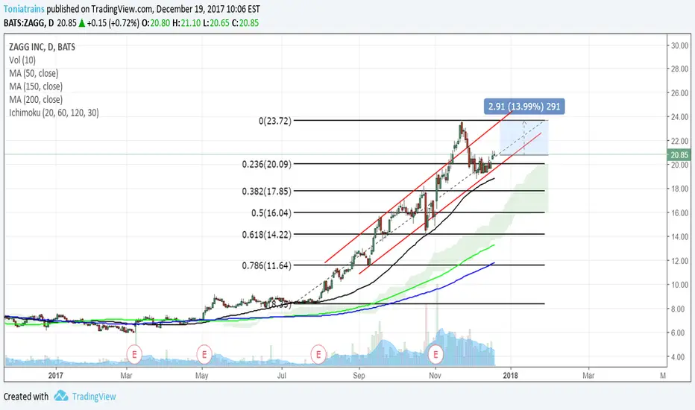Image resolution: width=695 pixels, height=410 pixels.
Task: Open earnings marker E above the Nov label
Action: tap(435, 355)
